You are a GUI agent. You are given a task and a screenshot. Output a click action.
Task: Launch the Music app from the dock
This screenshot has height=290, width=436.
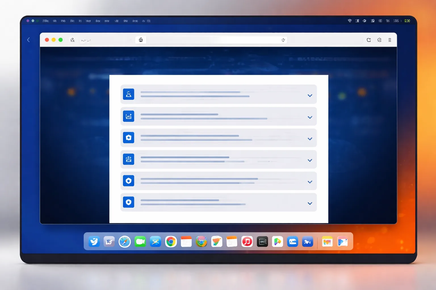tap(247, 242)
